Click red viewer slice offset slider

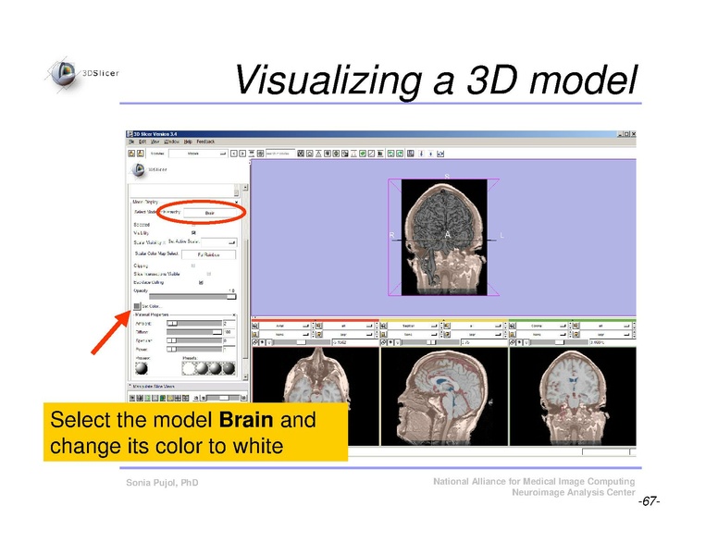point(301,342)
